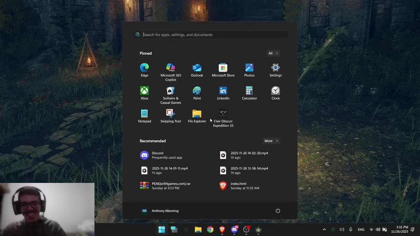Open the keyboard app icon on the taskbar
The image size is (420, 236).
174,229
